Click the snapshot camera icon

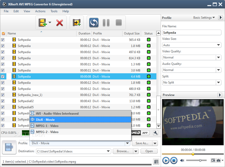click(x=218, y=160)
